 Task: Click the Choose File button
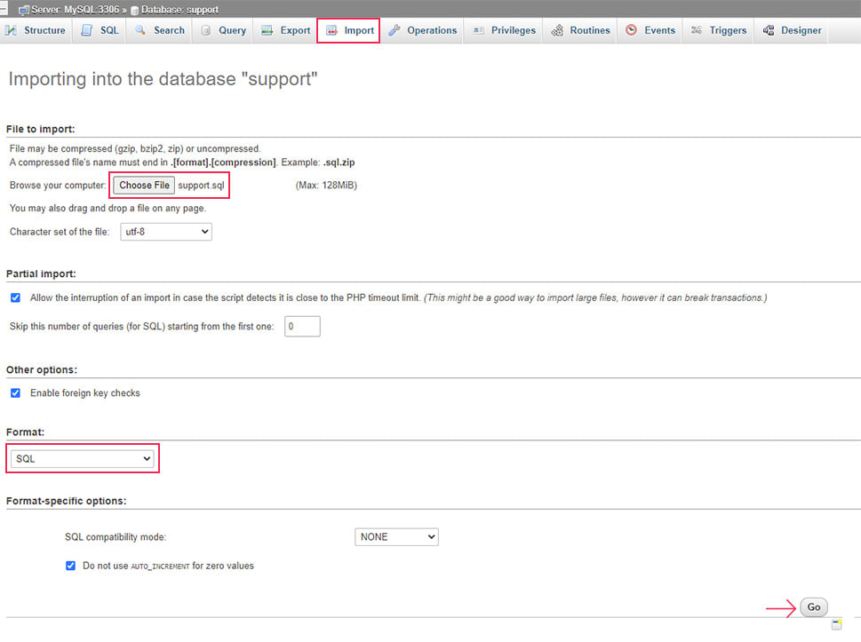click(144, 186)
